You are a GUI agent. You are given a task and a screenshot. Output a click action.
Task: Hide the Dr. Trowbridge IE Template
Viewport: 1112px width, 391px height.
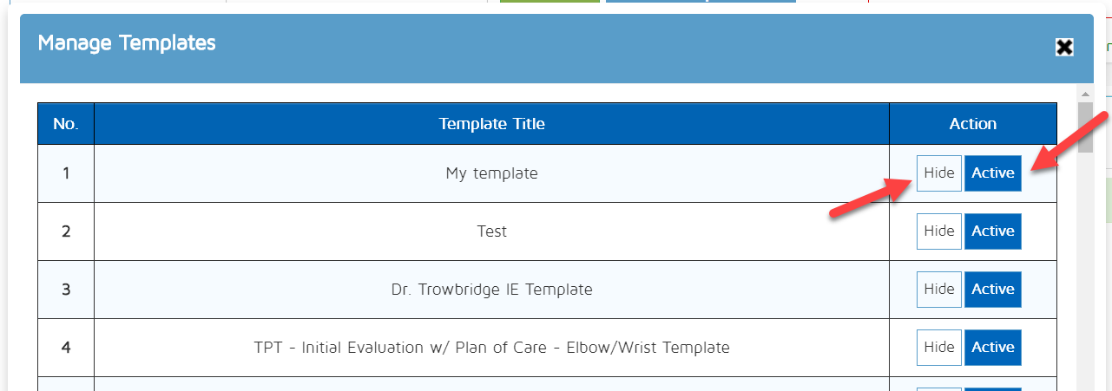(938, 290)
